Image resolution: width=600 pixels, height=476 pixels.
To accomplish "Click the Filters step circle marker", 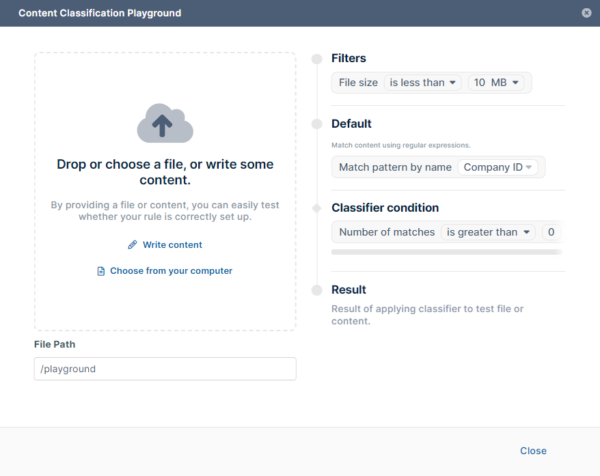I will [x=316, y=59].
